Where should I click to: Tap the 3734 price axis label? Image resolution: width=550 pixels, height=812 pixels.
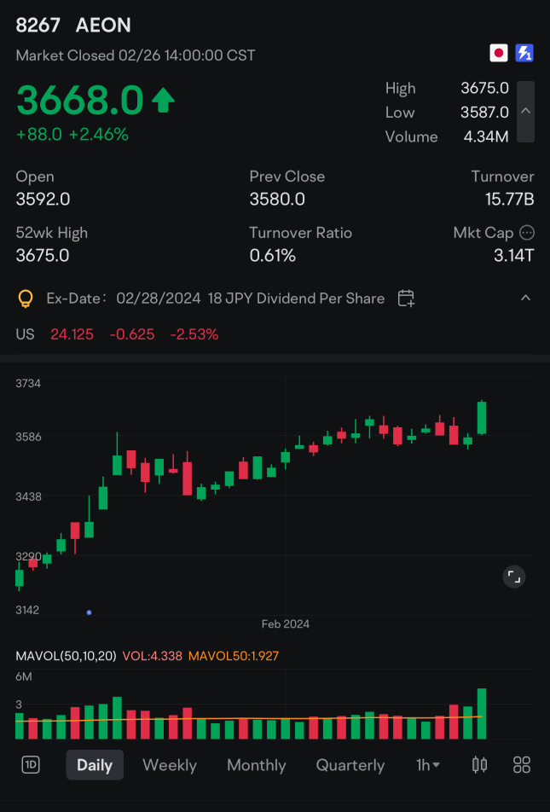(28, 383)
